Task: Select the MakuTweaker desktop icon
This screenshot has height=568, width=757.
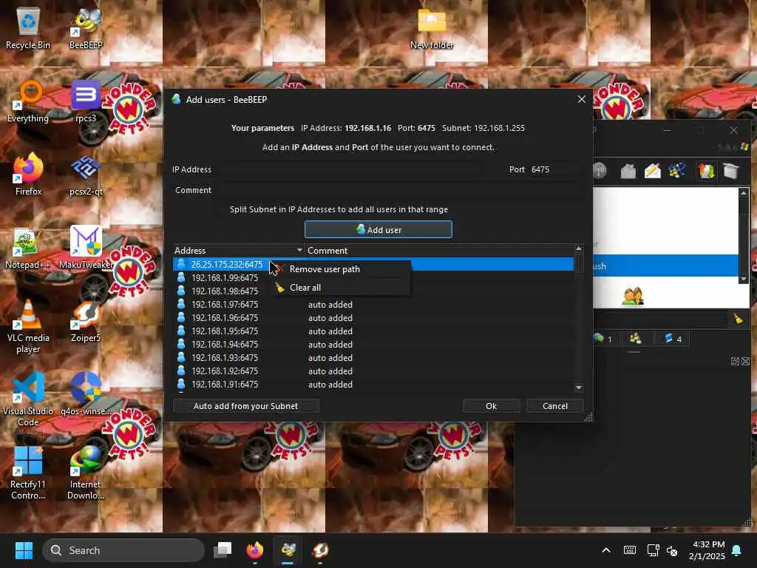Action: 86,248
